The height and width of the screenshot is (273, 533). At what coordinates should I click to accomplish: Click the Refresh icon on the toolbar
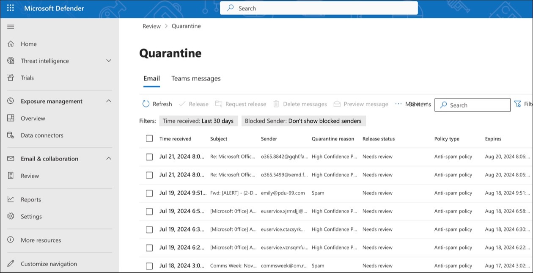pyautogui.click(x=146, y=104)
